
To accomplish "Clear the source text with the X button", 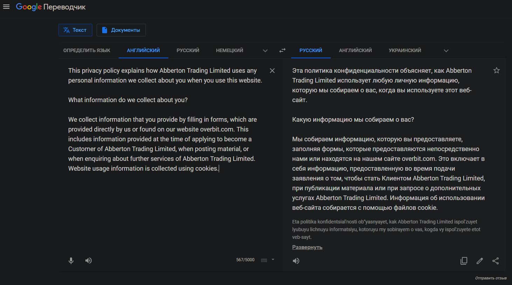I will [272, 71].
